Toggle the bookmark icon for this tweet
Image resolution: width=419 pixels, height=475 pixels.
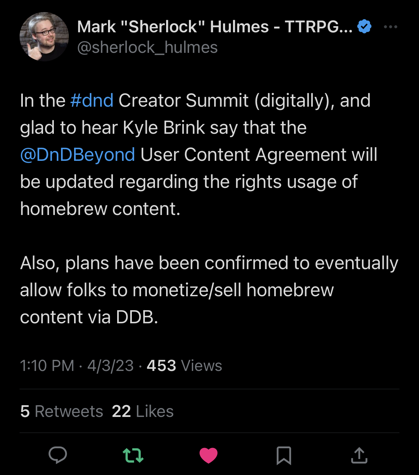coord(284,455)
